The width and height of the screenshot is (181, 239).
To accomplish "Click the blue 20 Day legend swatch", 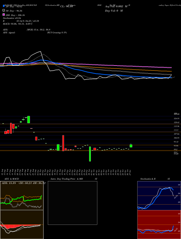I will [x=4, y=6].
